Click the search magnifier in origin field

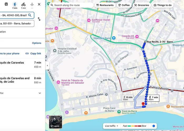(x=30, y=15)
